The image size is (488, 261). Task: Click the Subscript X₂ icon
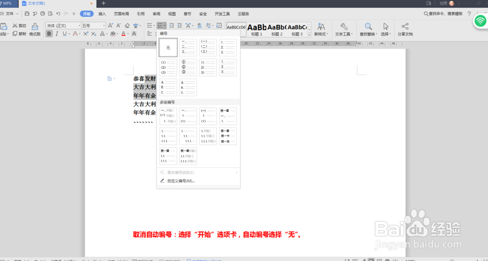[94, 34]
